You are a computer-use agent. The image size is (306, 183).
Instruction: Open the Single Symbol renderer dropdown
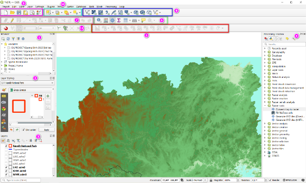click(x=31, y=90)
